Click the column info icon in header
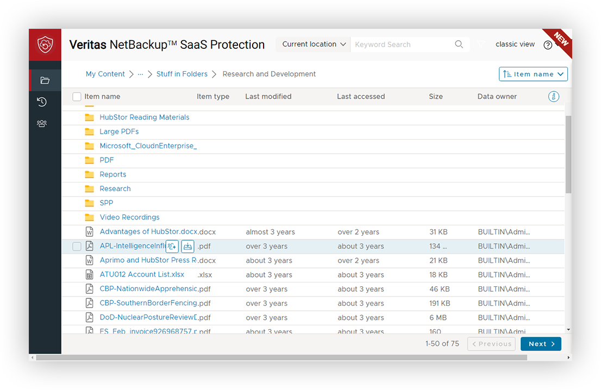 554,97
